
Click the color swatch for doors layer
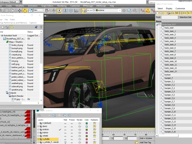tap(86, 126)
